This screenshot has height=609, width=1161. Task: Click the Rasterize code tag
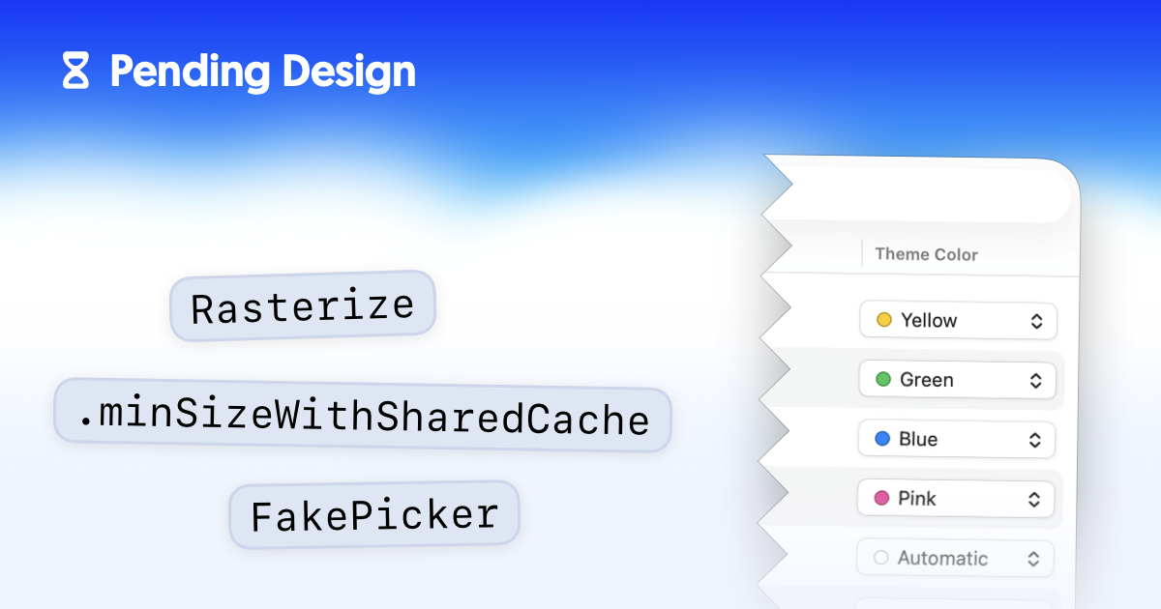(x=302, y=304)
